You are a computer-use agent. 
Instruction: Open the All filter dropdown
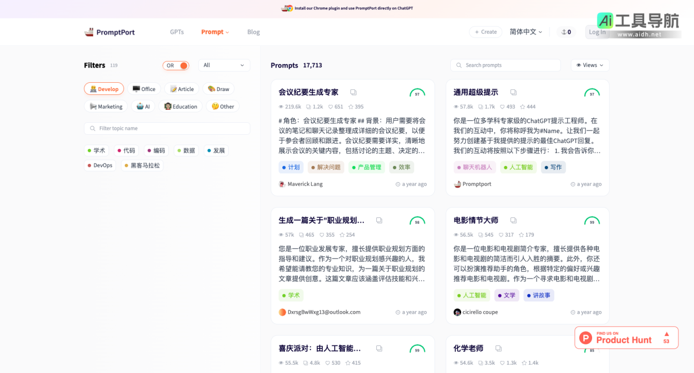tap(224, 65)
